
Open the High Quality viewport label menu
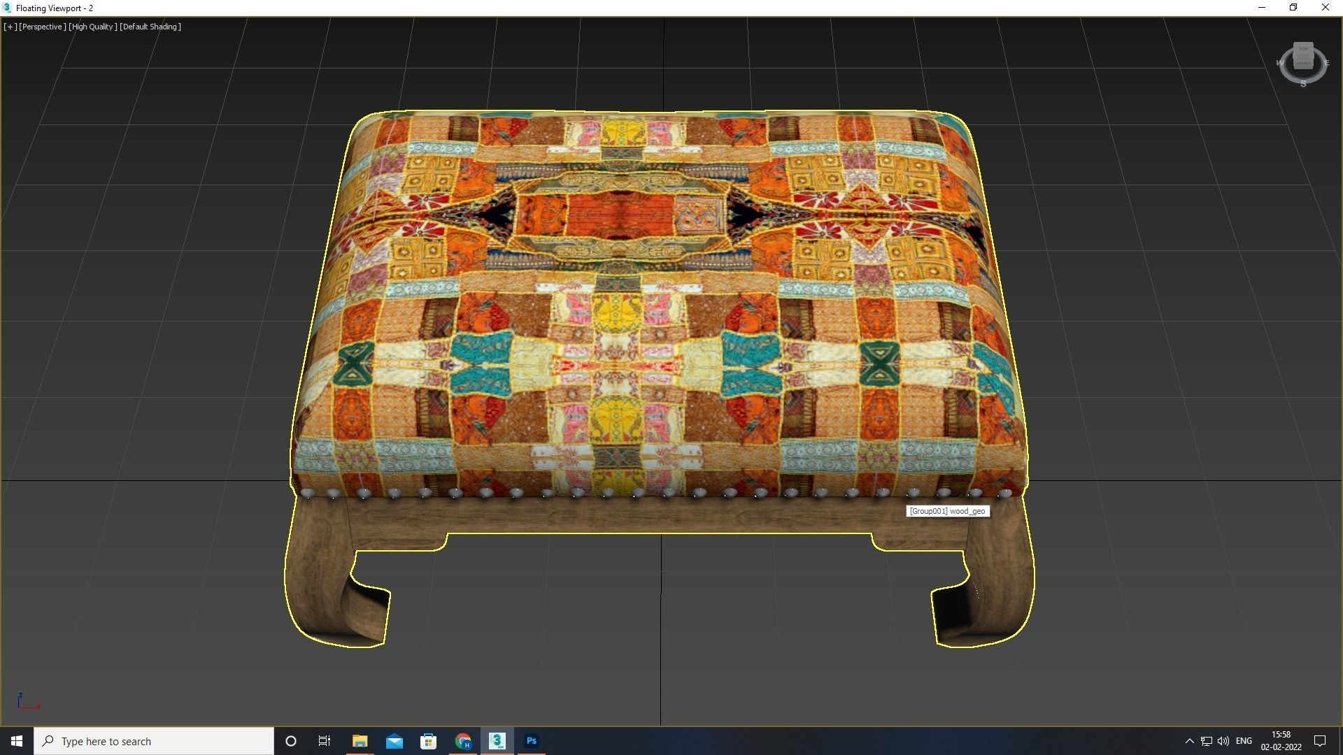tap(93, 27)
